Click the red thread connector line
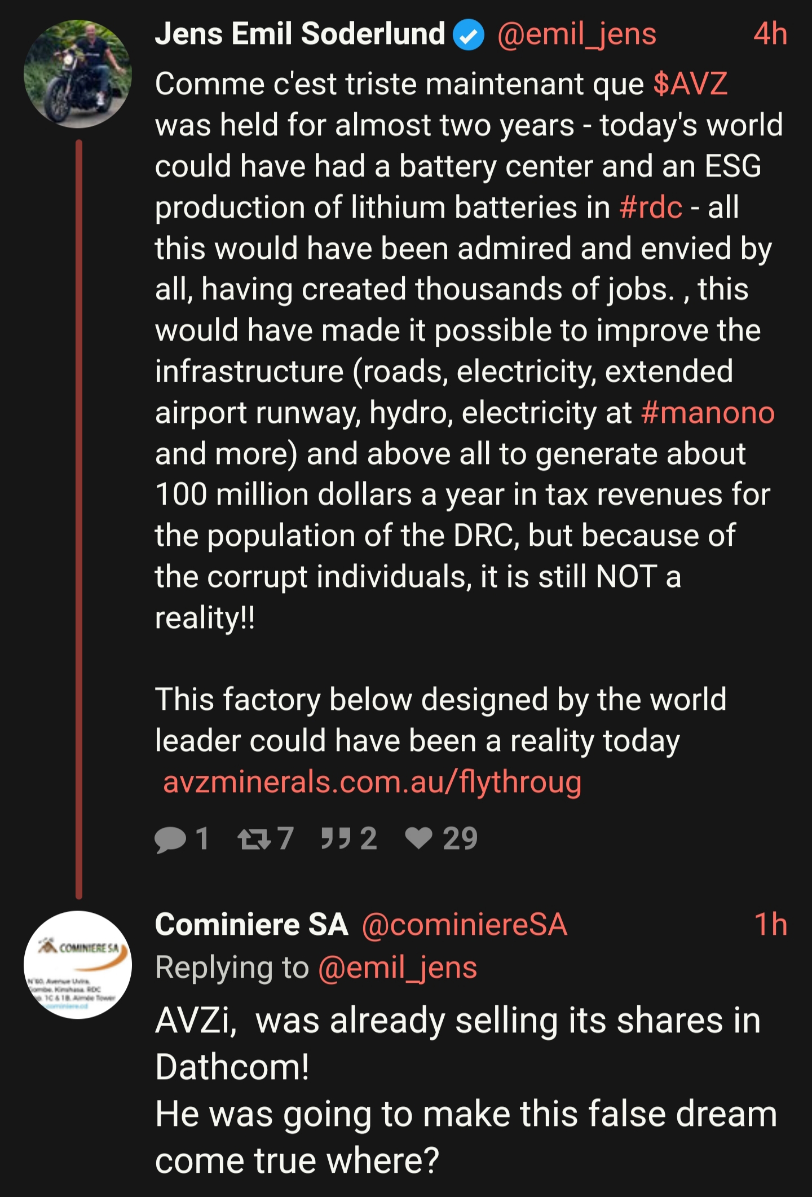This screenshot has width=812, height=1197. [79, 519]
